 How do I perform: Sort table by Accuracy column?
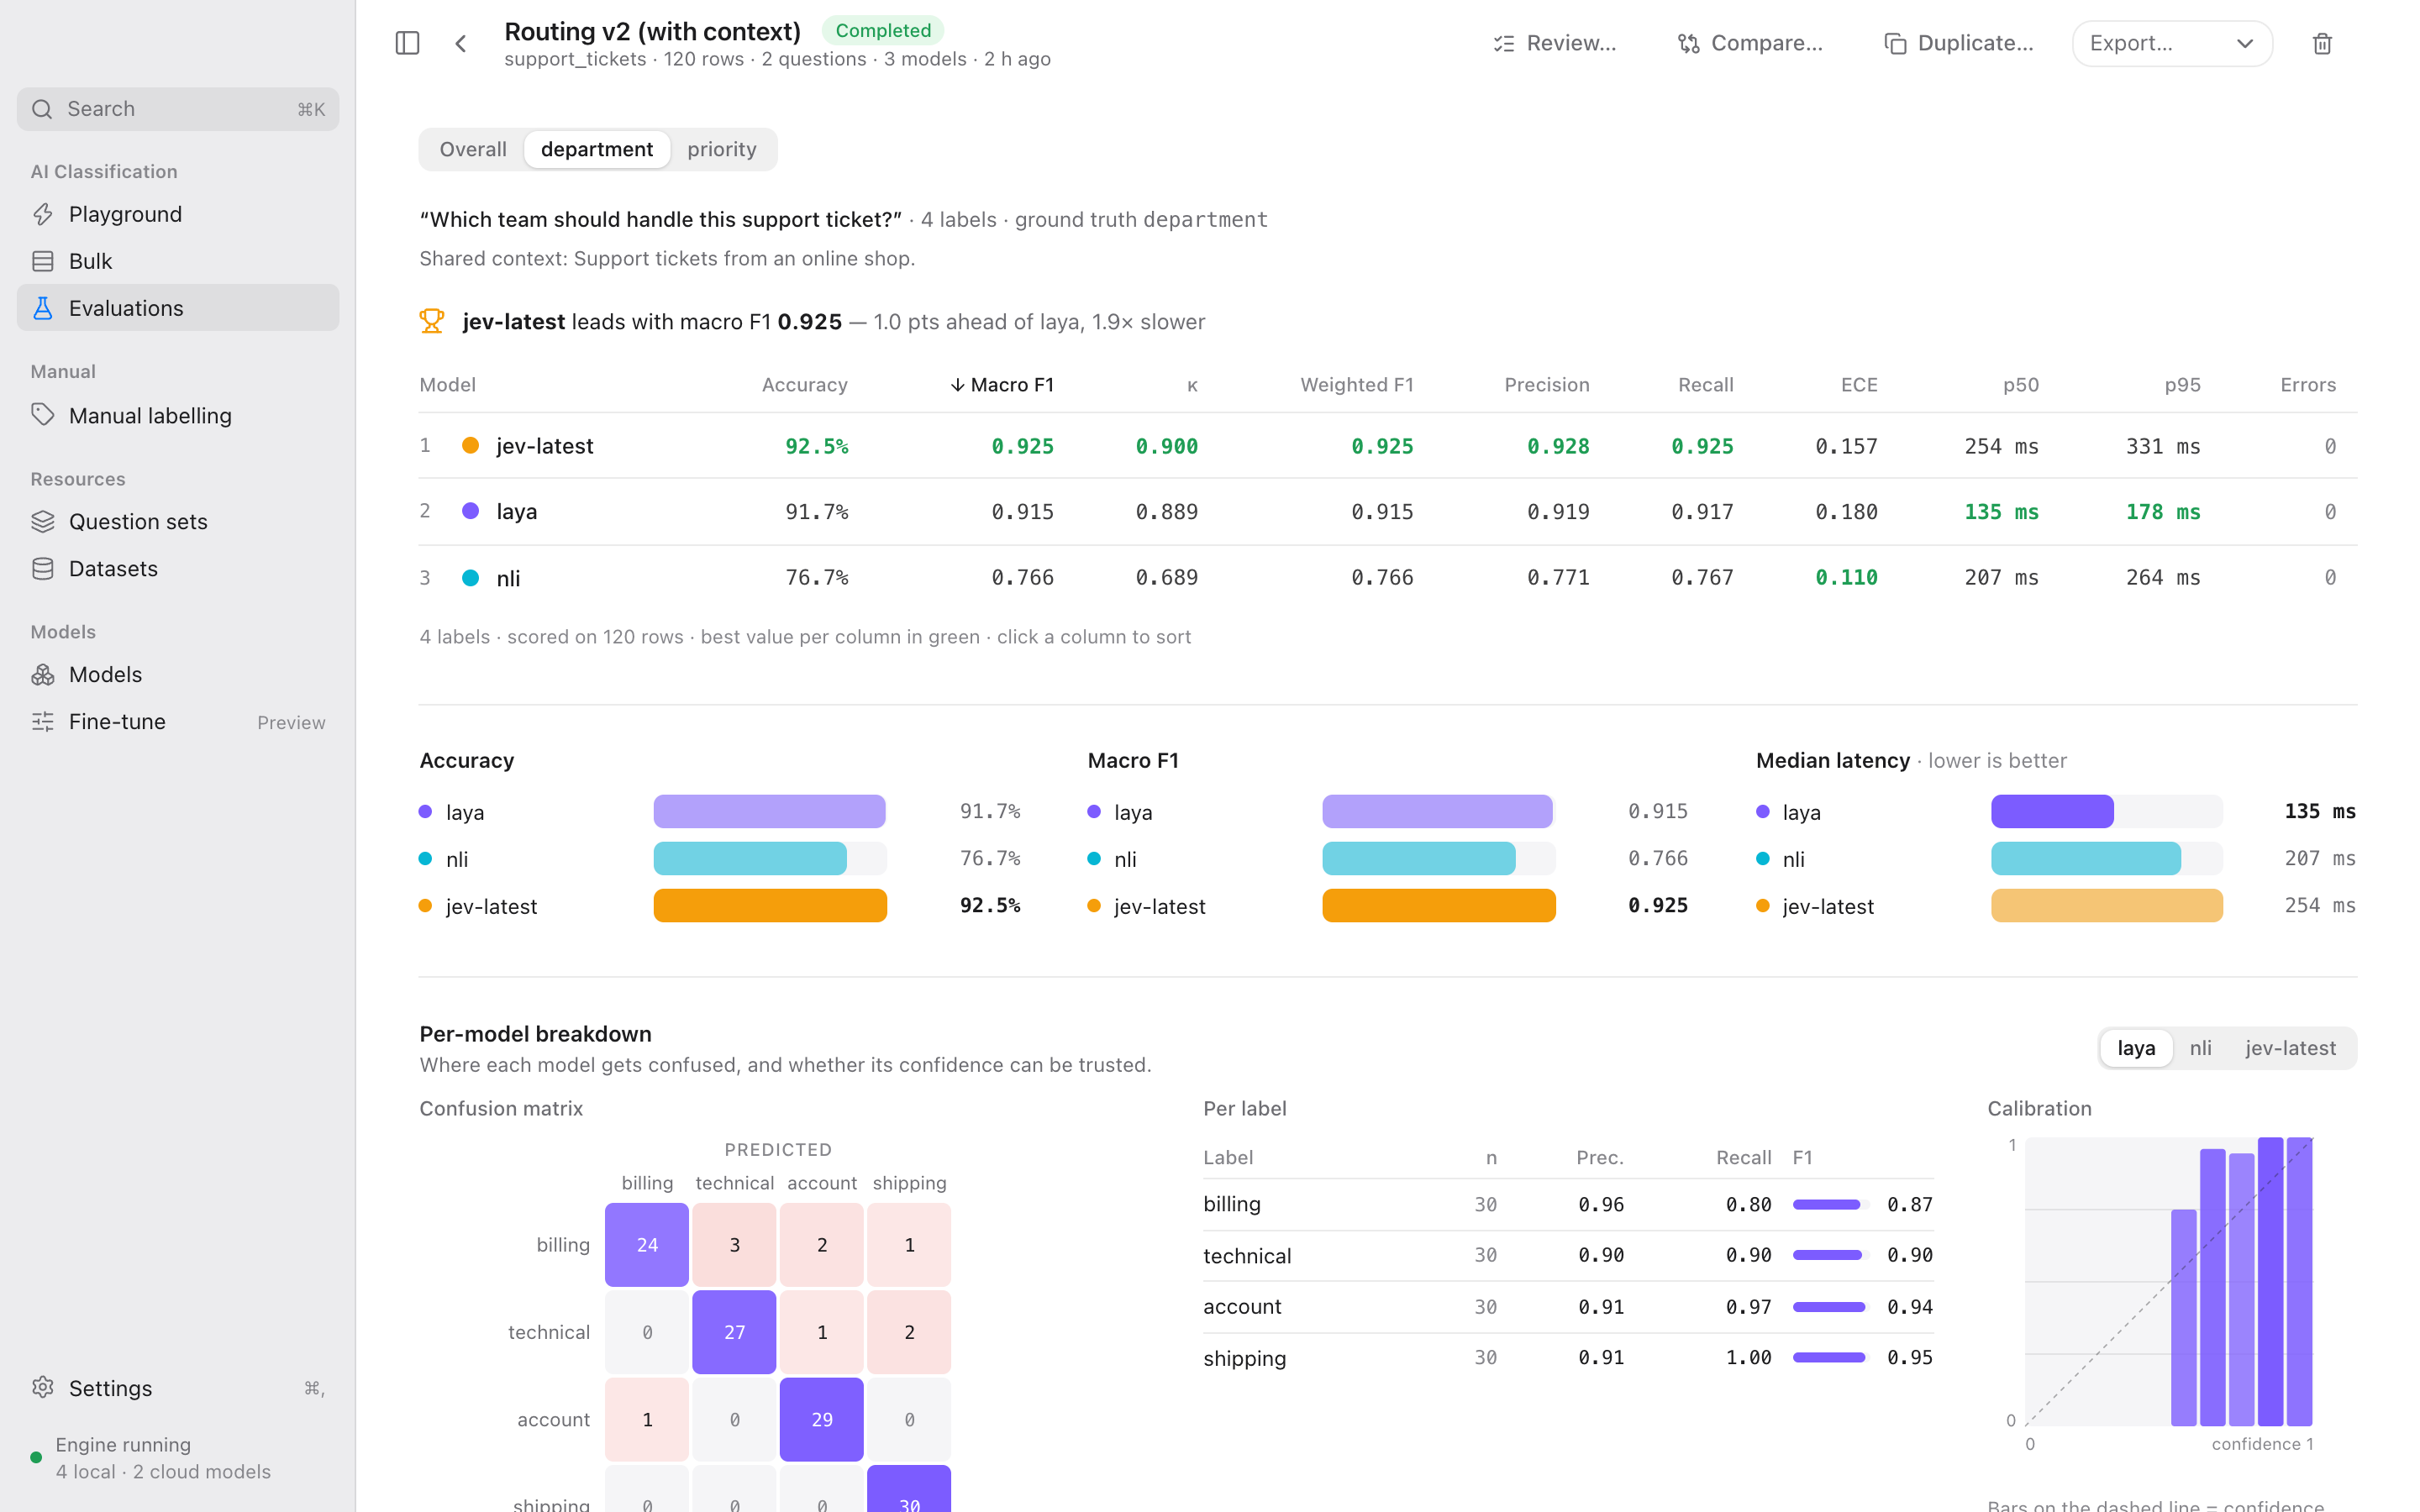[x=804, y=385]
